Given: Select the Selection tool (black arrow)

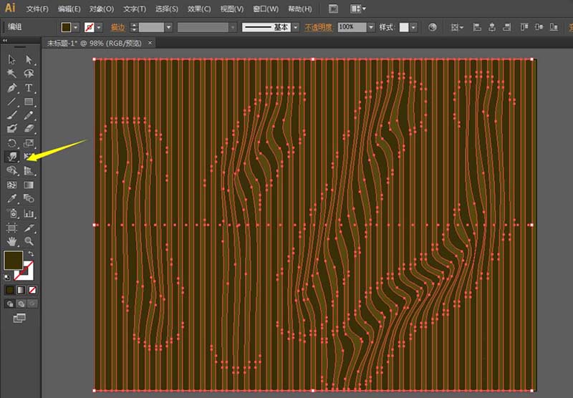Looking at the screenshot, I should coord(11,59).
